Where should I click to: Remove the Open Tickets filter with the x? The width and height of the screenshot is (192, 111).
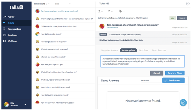46,4
